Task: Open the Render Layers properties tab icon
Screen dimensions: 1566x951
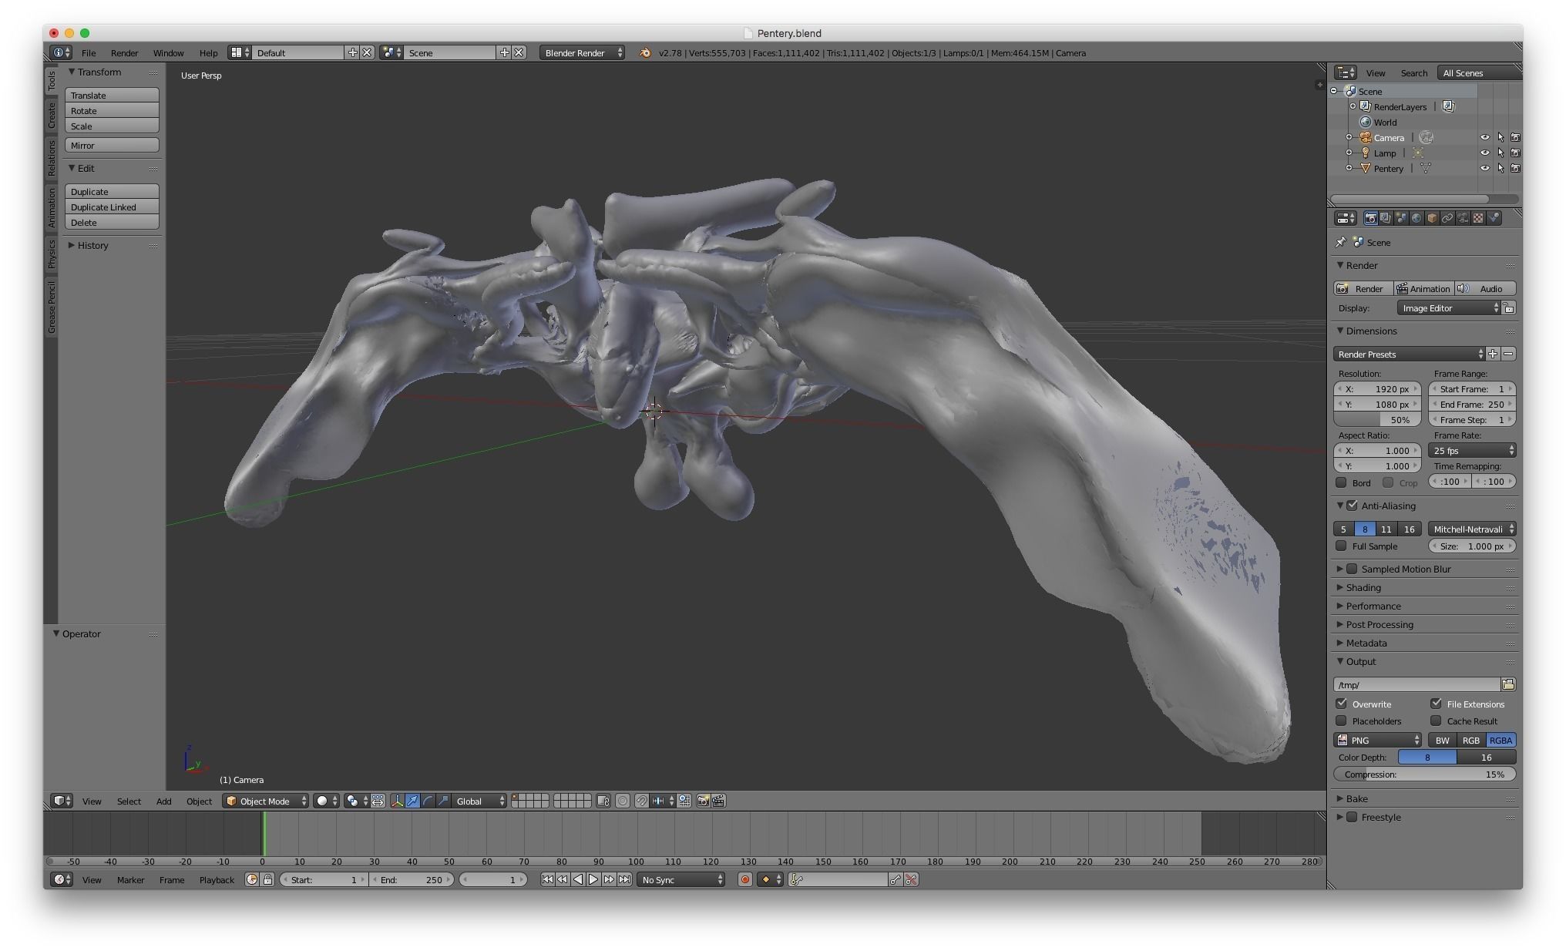Action: [x=1386, y=218]
